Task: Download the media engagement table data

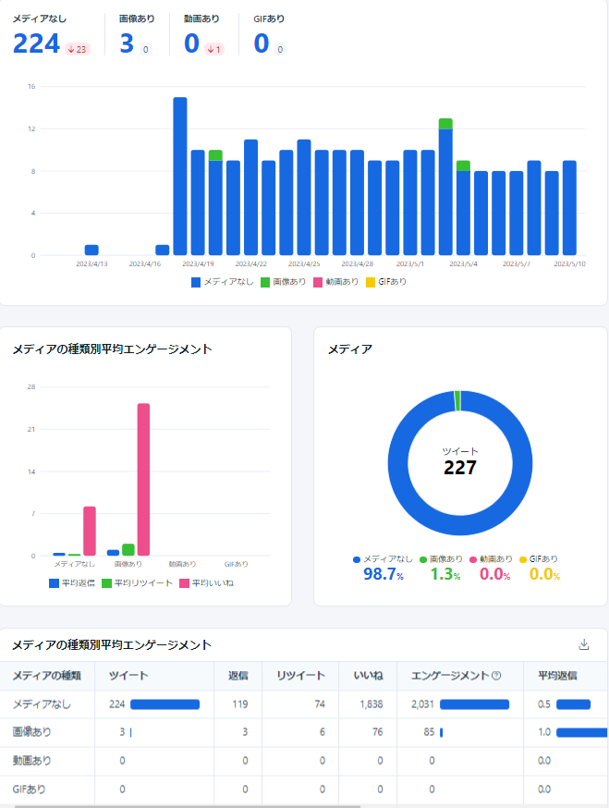Action: click(x=584, y=645)
